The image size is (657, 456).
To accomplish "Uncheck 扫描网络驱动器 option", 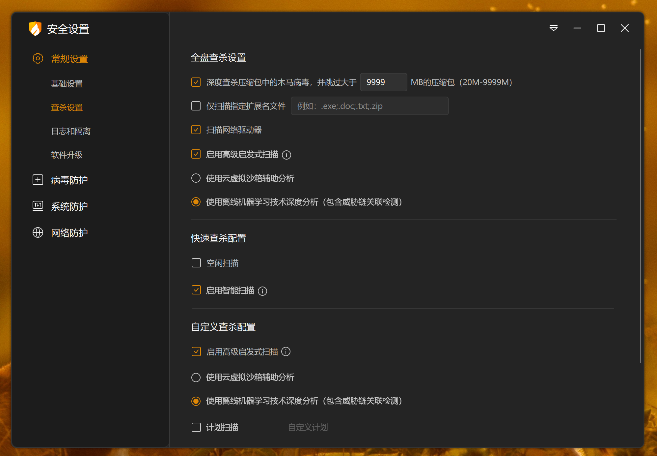I will pyautogui.click(x=196, y=130).
